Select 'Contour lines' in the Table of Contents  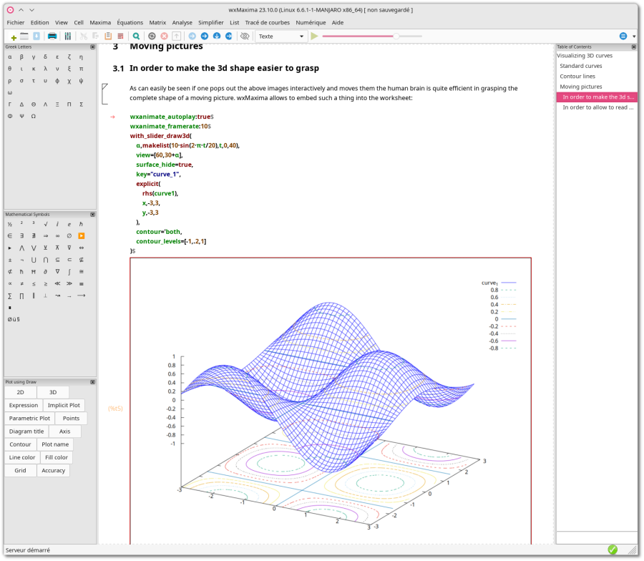click(580, 76)
